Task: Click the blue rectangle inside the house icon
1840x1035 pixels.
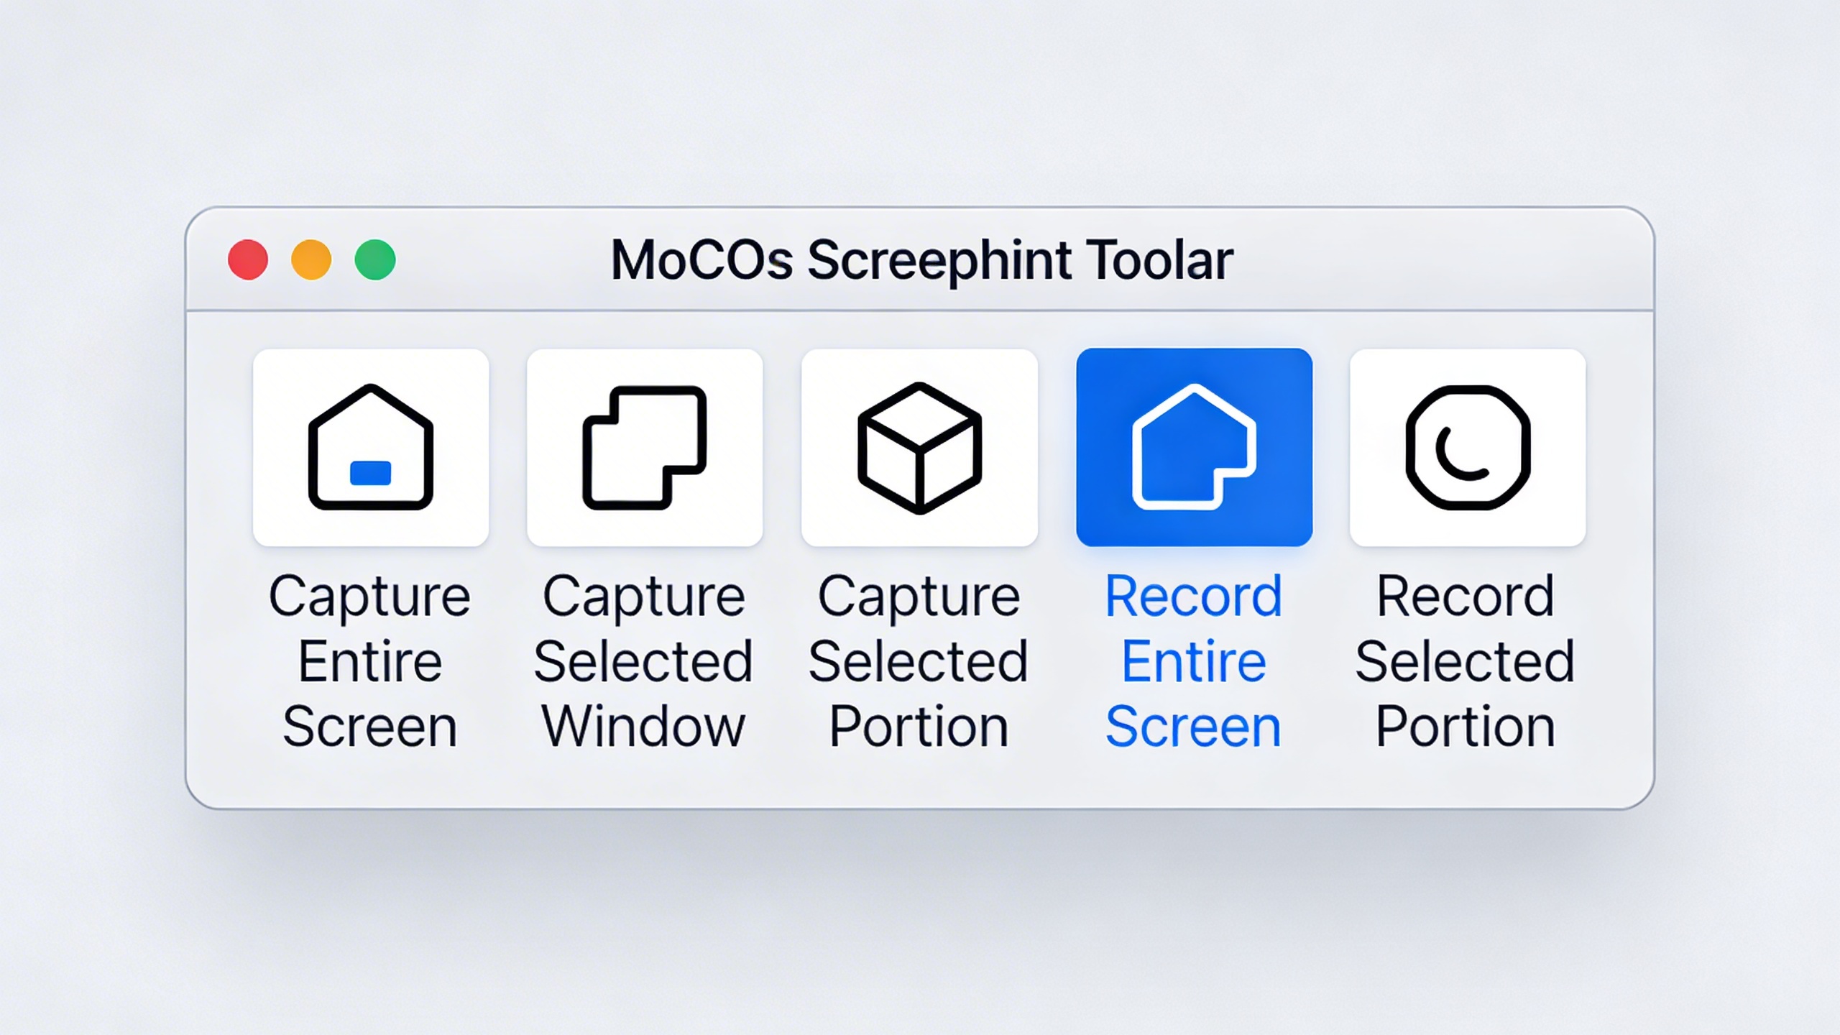Action: tap(371, 473)
